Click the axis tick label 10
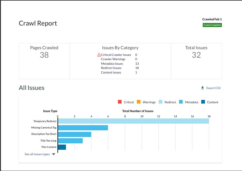The width and height of the screenshot is (242, 171). point(142,116)
